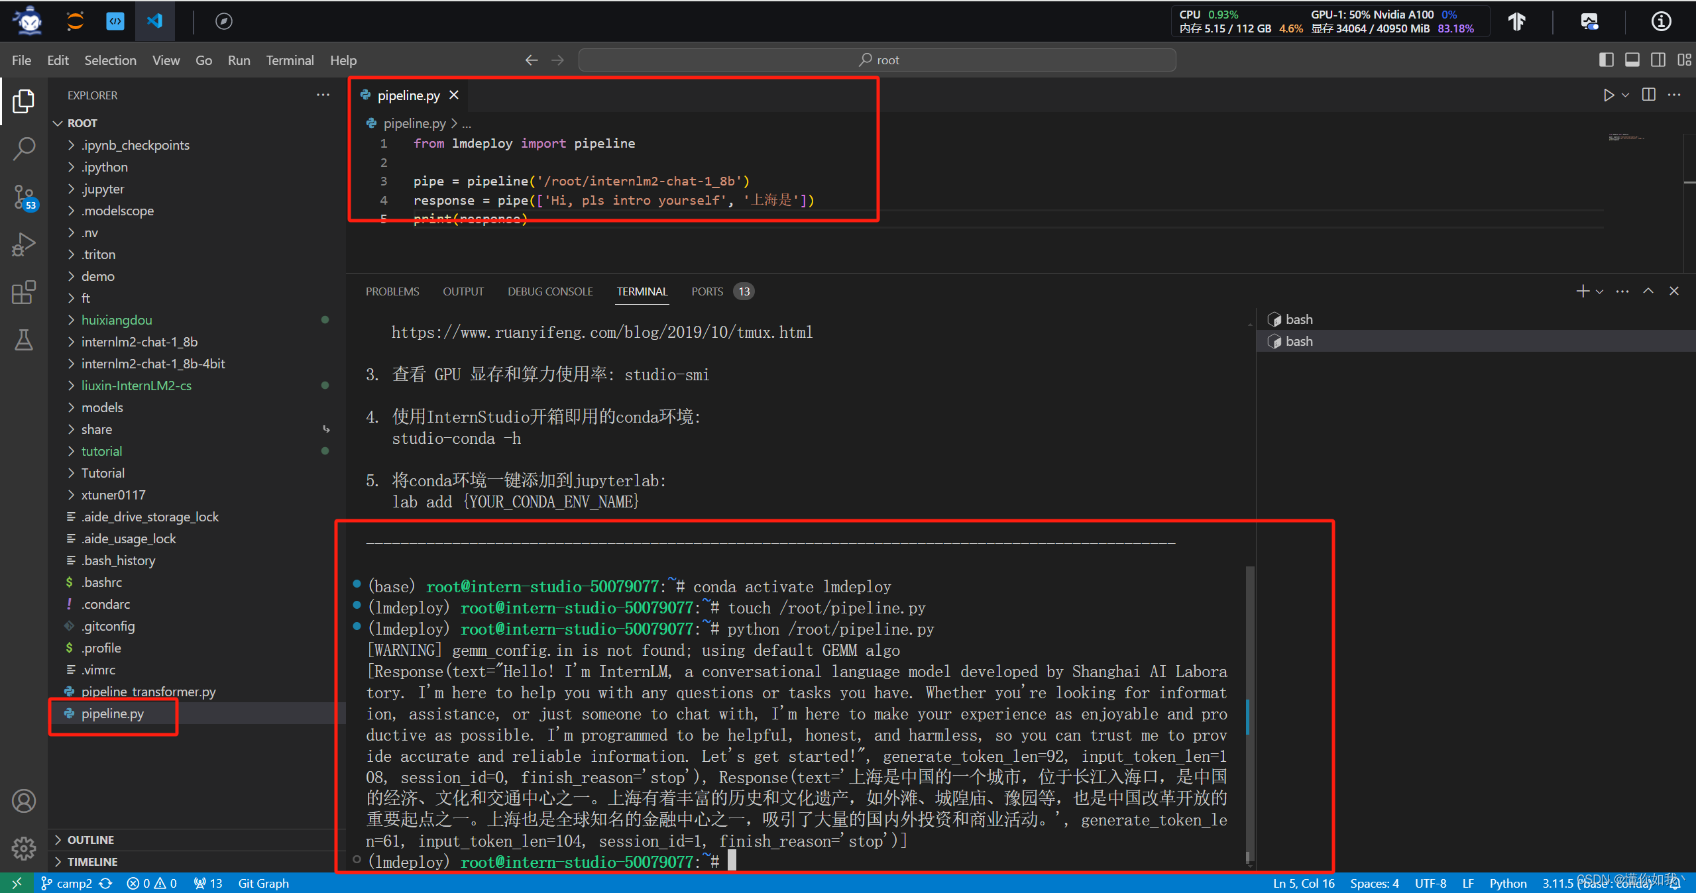Toggle the Secondary Side Bar layout

(1658, 60)
